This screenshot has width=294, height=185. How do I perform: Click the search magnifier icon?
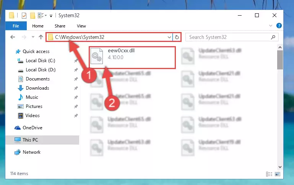click(x=273, y=37)
